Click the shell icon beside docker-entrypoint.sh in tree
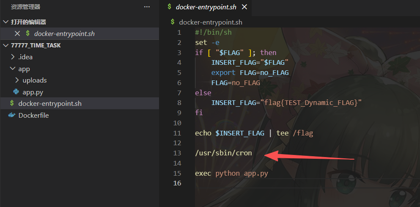Image resolution: width=420 pixels, height=207 pixels. click(11, 103)
